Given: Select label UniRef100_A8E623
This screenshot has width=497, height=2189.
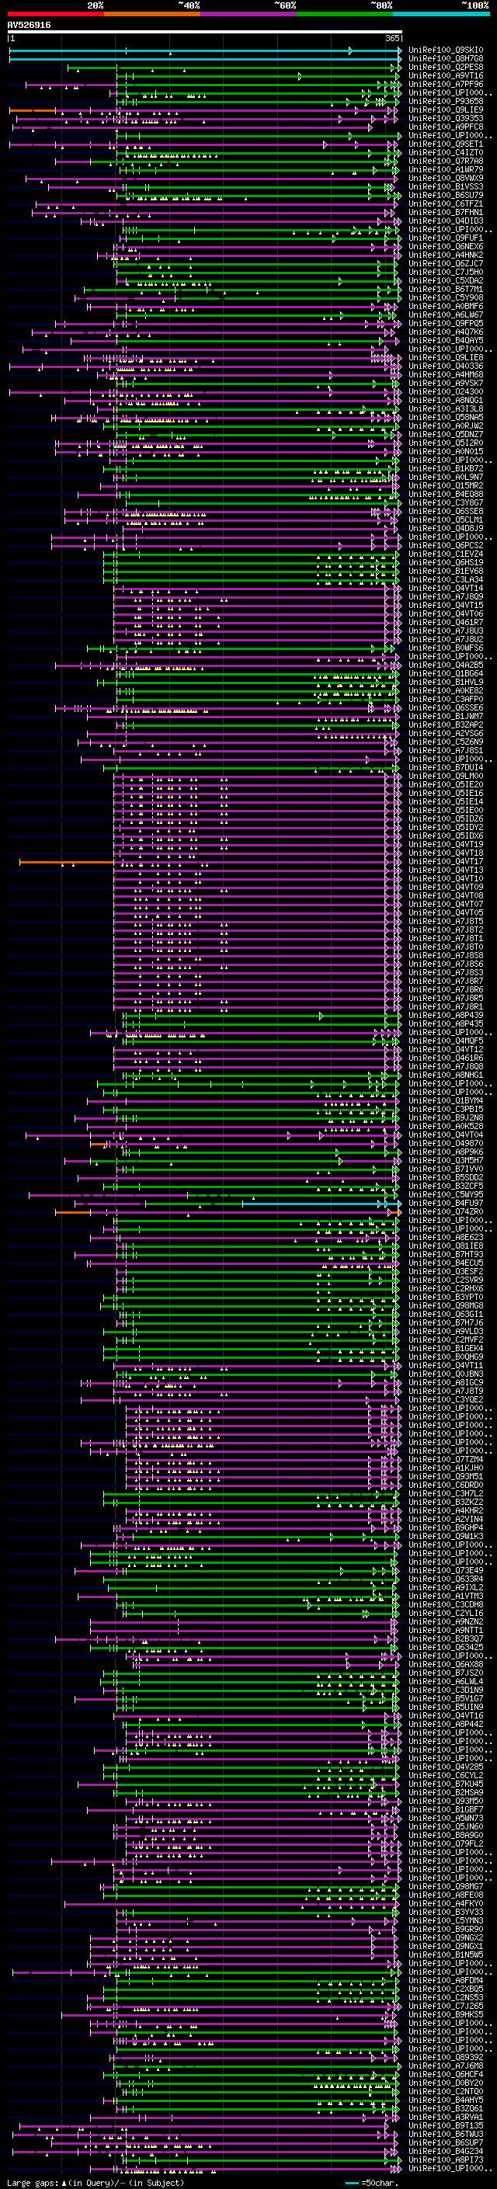Looking at the screenshot, I should 446,1237.
